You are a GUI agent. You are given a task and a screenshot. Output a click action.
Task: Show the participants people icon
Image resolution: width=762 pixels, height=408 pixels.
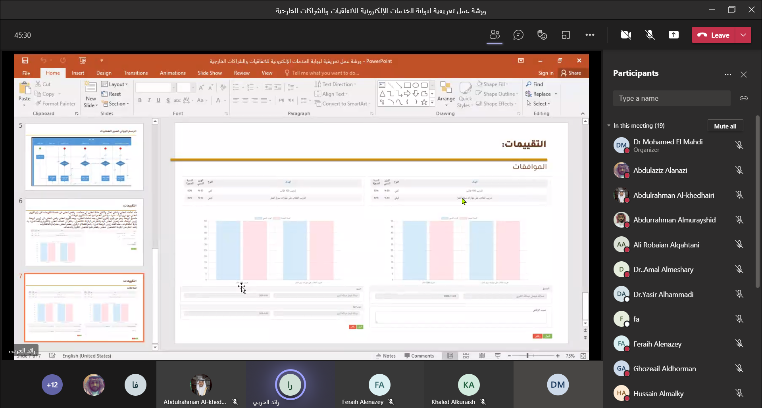(495, 35)
